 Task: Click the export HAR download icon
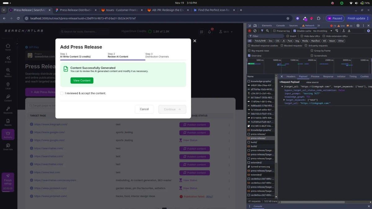tap(349, 31)
